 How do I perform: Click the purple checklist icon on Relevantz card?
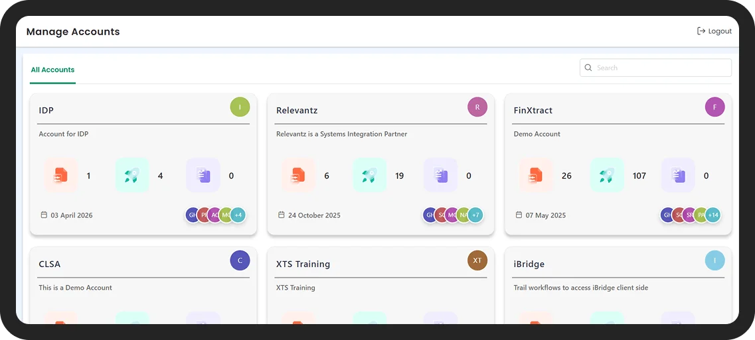click(x=440, y=176)
